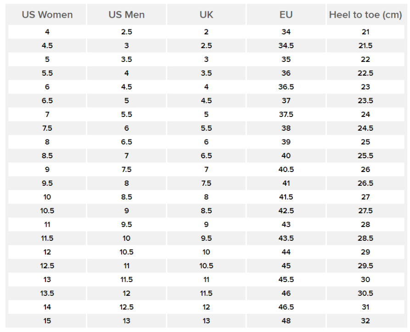The width and height of the screenshot is (410, 332).
Task: Click the EU size 42.5 cell
Action: pyautogui.click(x=286, y=210)
